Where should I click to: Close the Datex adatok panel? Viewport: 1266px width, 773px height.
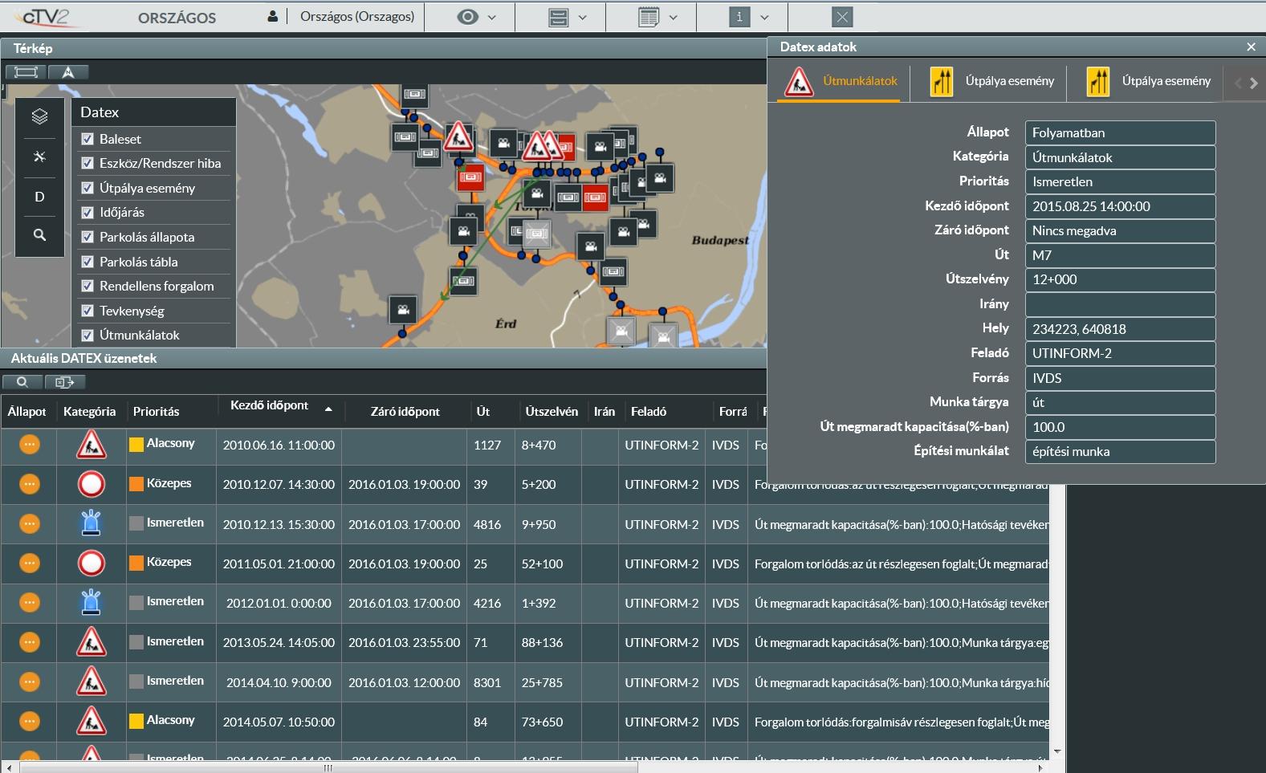tap(1251, 47)
